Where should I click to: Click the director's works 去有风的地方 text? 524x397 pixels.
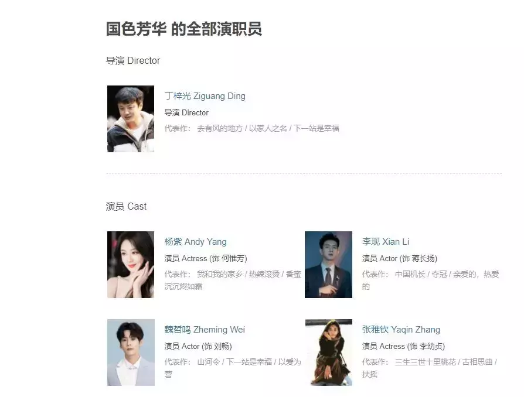220,128
